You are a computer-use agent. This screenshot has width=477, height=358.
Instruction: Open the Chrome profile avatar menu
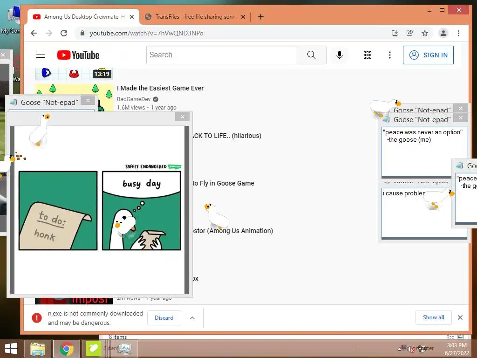[x=443, y=33]
